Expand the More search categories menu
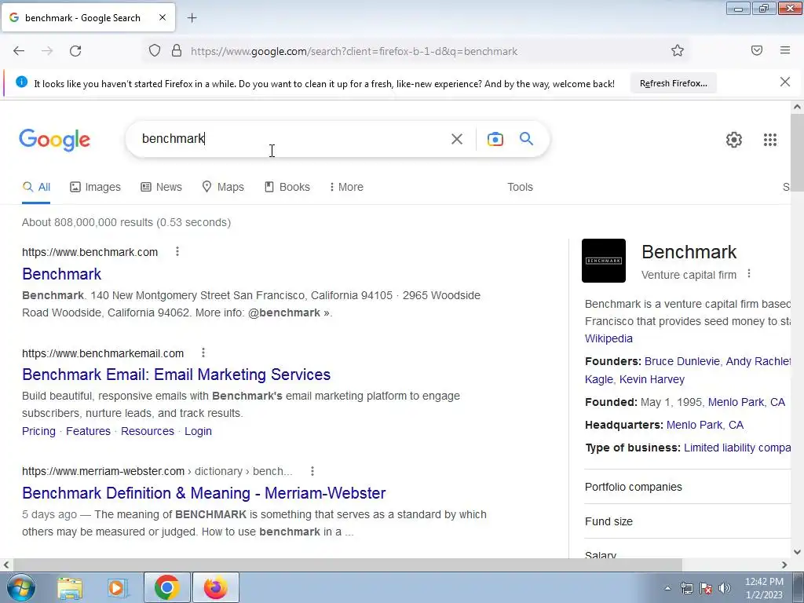The image size is (804, 603). (x=346, y=187)
